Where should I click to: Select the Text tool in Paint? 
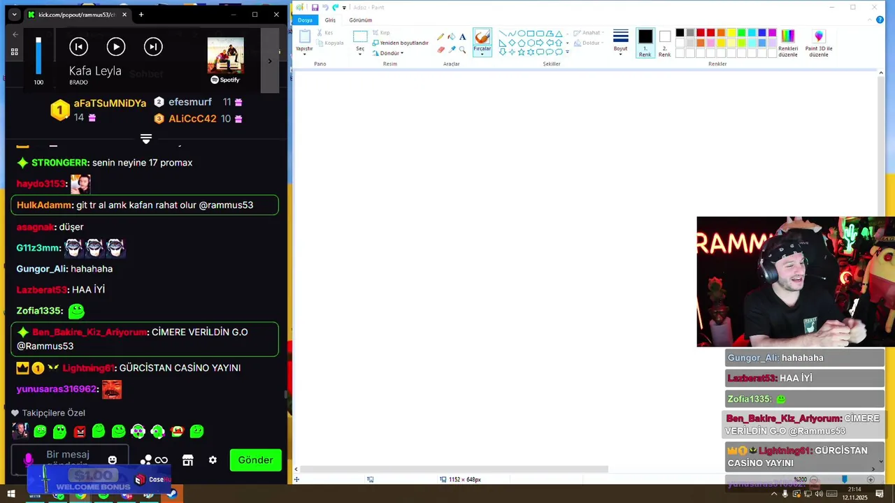[x=462, y=37]
